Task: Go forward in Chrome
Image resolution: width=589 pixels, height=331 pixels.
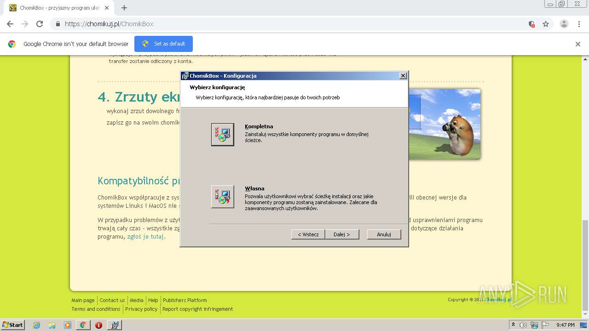Action: 25,24
